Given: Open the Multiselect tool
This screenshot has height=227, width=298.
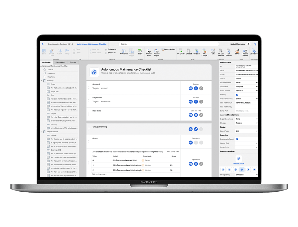Looking at the screenshot, I should click(124, 51).
